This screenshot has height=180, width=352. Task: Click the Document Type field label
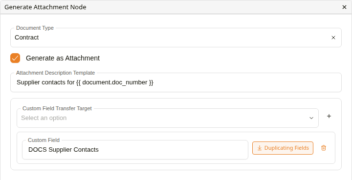35,28
